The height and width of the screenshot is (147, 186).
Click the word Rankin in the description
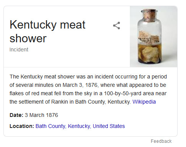click(60, 102)
